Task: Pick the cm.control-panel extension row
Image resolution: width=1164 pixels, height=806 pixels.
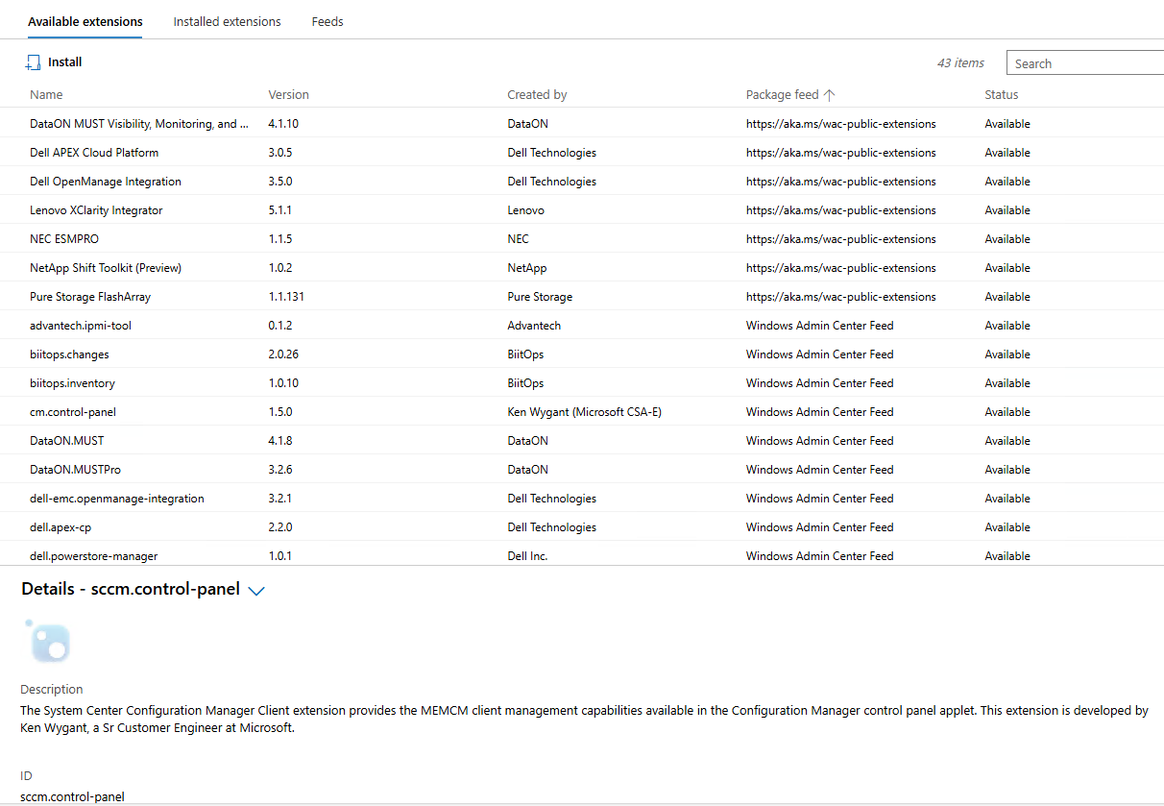Action: [x=73, y=412]
